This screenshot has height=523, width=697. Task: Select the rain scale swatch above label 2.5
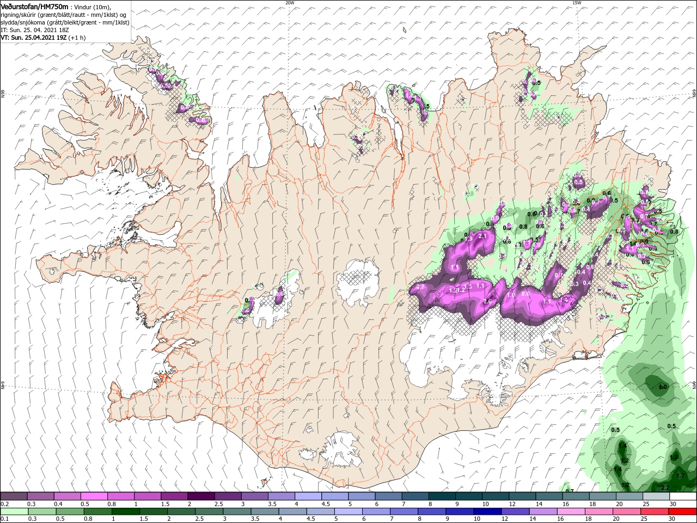pyautogui.click(x=209, y=512)
